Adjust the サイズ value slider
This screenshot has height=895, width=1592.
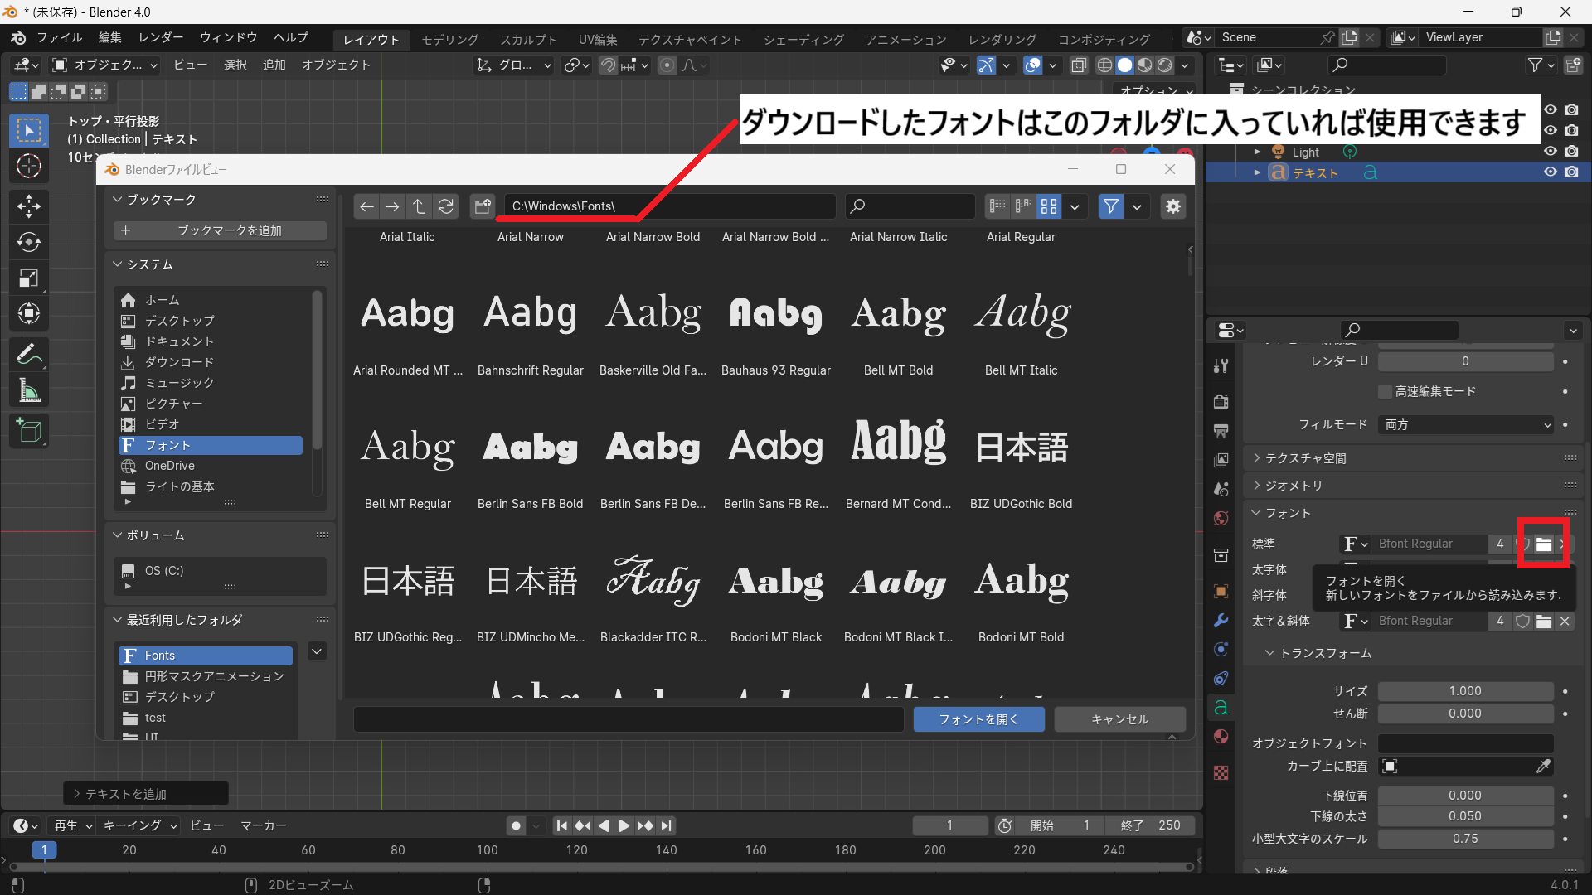[x=1465, y=691]
